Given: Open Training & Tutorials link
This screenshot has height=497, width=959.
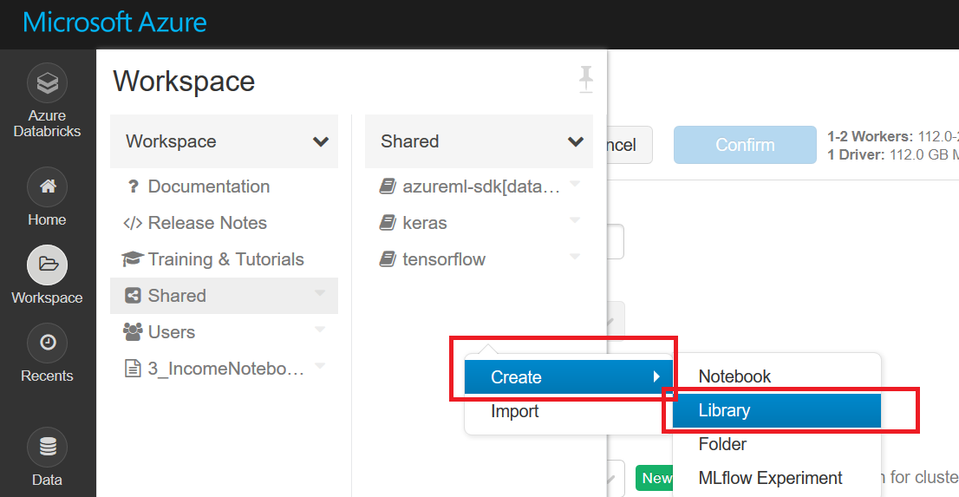Looking at the screenshot, I should (x=225, y=258).
